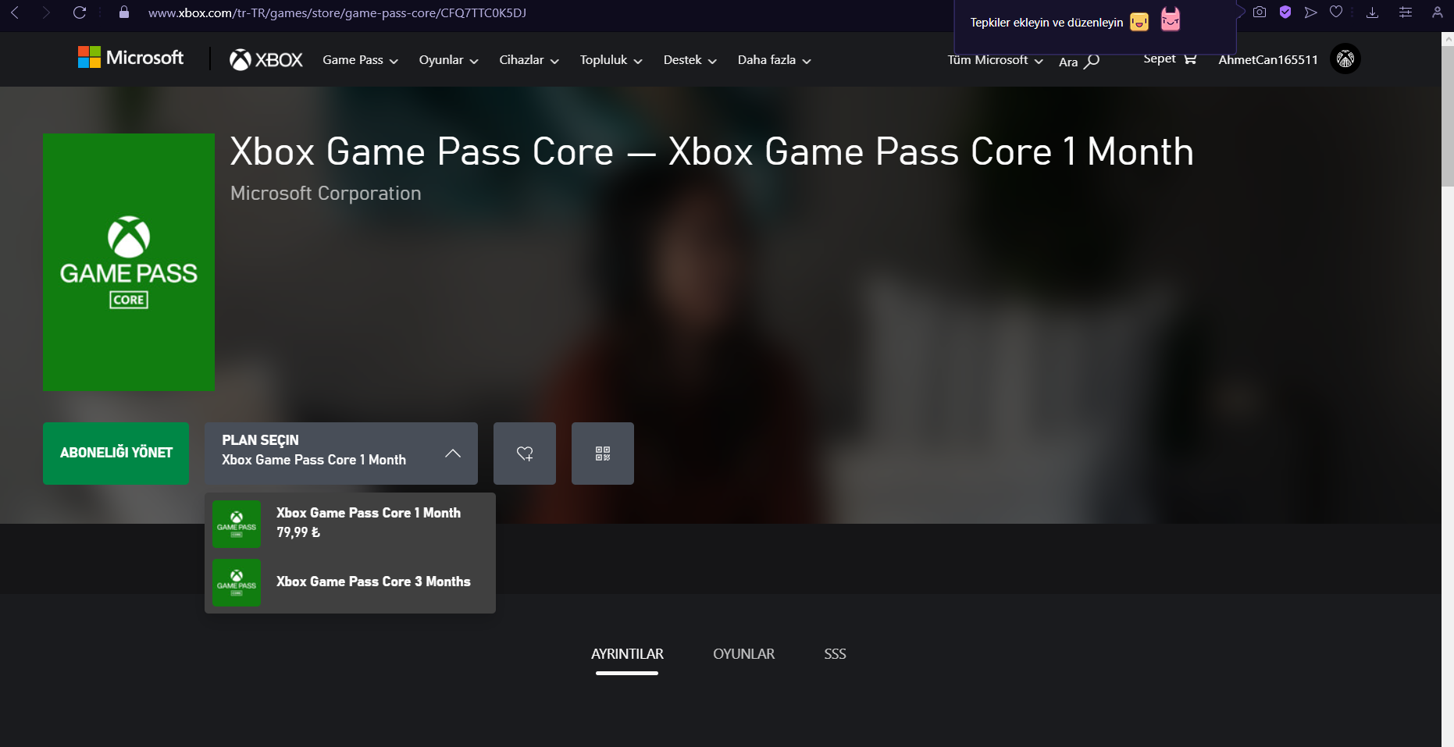Open the browser downloads icon
1454x747 pixels.
point(1372,12)
